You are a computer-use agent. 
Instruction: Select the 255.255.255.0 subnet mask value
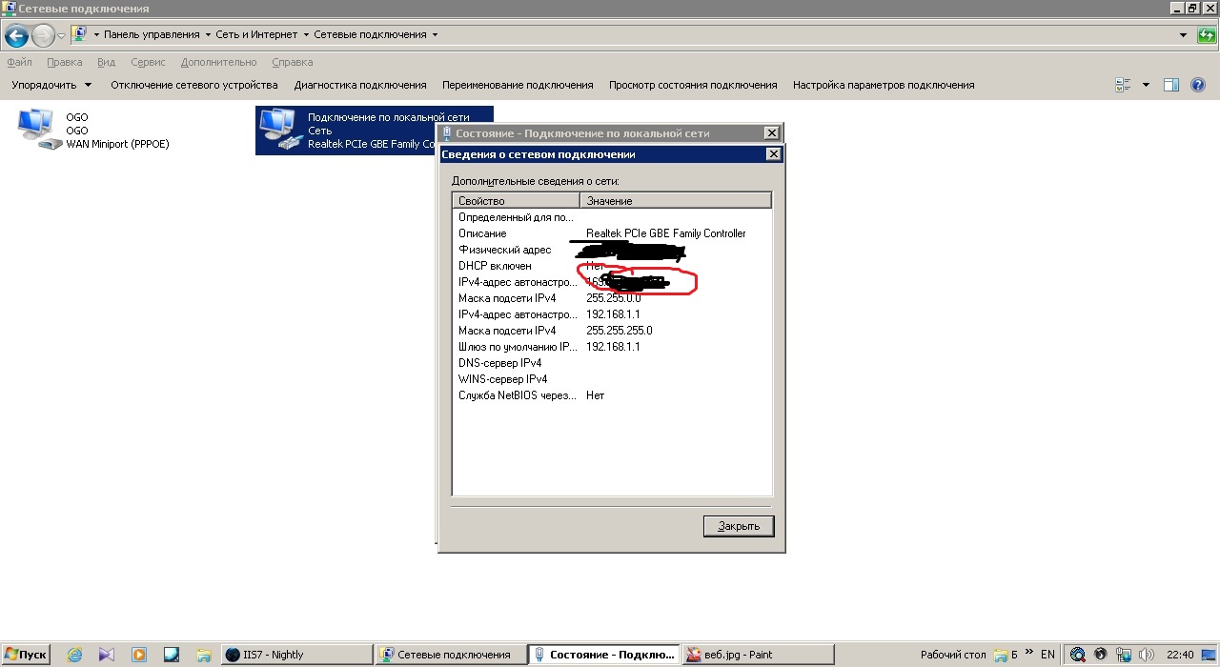620,331
